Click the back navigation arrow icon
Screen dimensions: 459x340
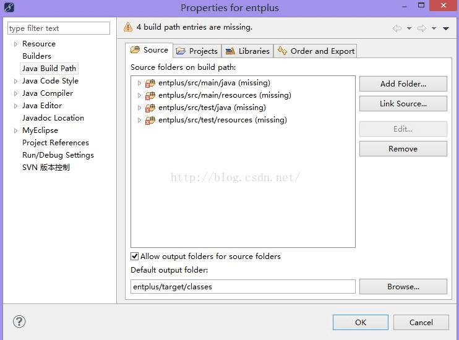(x=397, y=28)
